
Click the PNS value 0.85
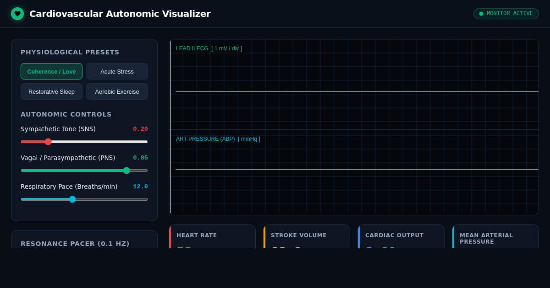(140, 158)
